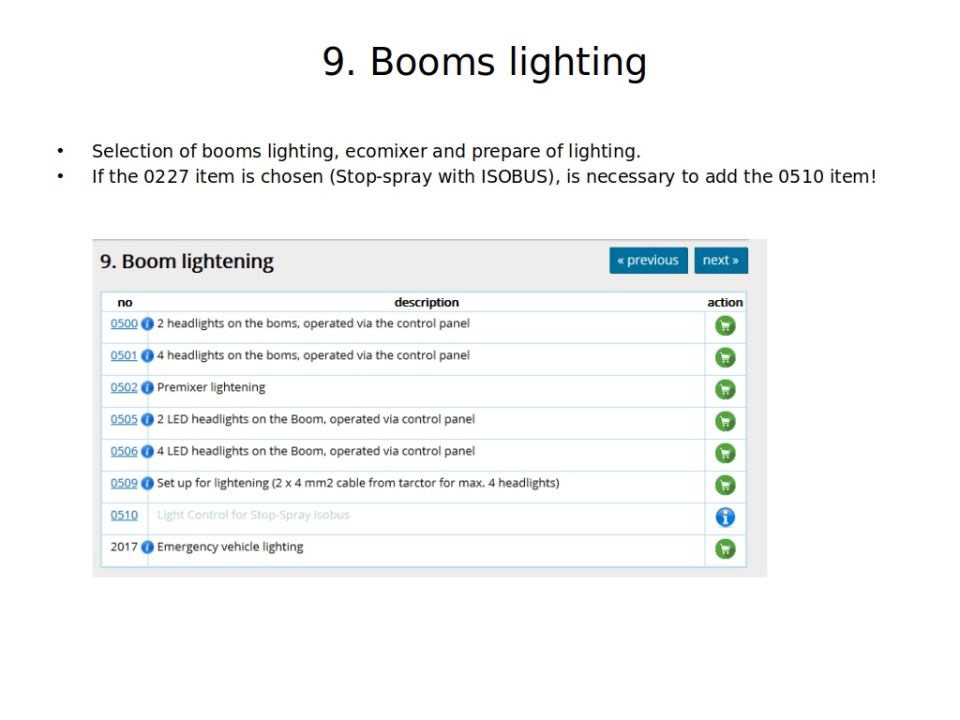This screenshot has width=960, height=720.
Task: Open item number 0509 link
Action: coord(124,484)
